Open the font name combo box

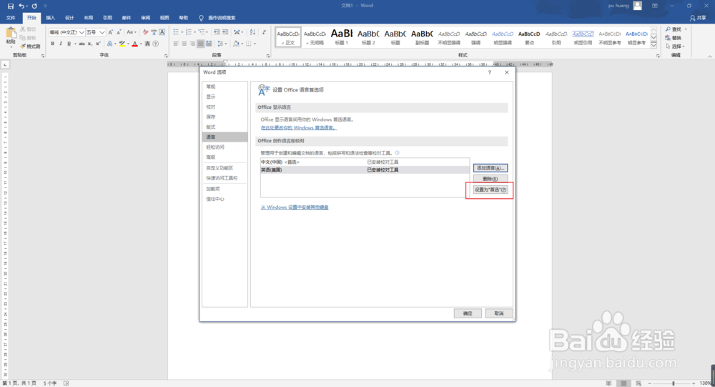point(67,32)
